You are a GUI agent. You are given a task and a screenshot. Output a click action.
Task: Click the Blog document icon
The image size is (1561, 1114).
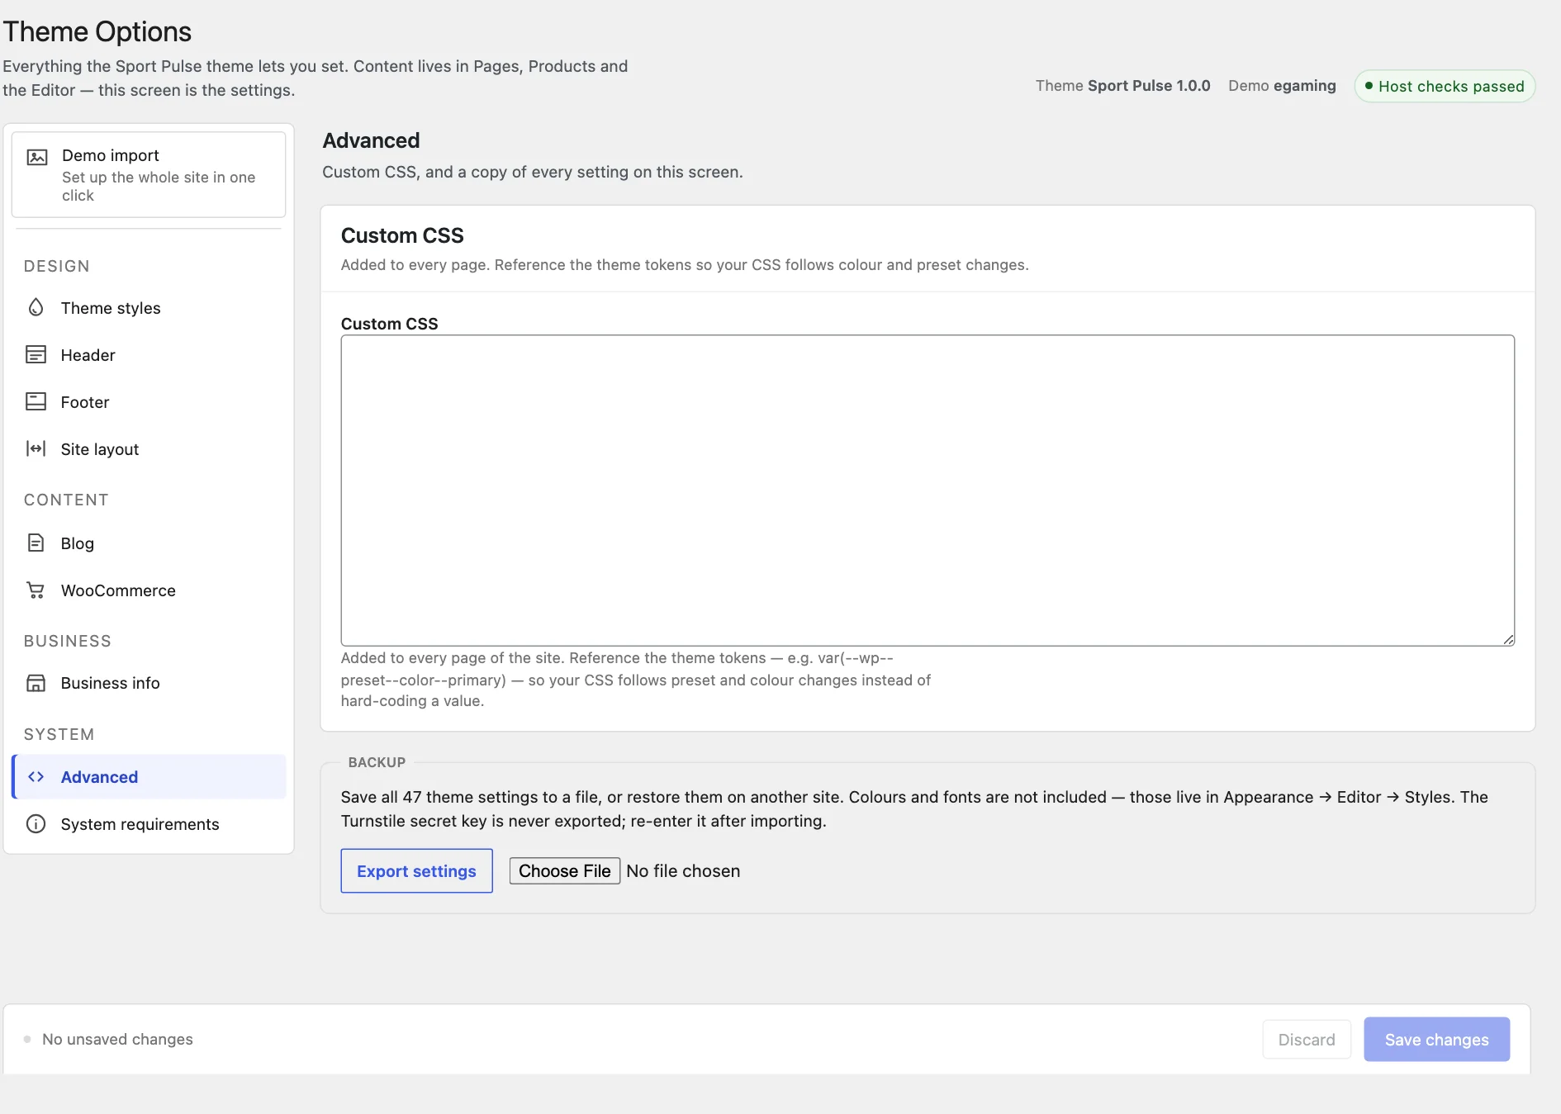click(x=36, y=543)
